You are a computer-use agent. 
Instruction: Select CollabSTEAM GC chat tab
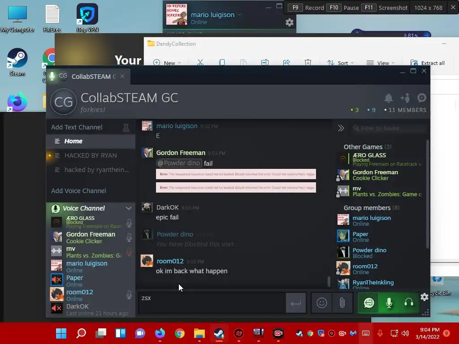point(88,77)
